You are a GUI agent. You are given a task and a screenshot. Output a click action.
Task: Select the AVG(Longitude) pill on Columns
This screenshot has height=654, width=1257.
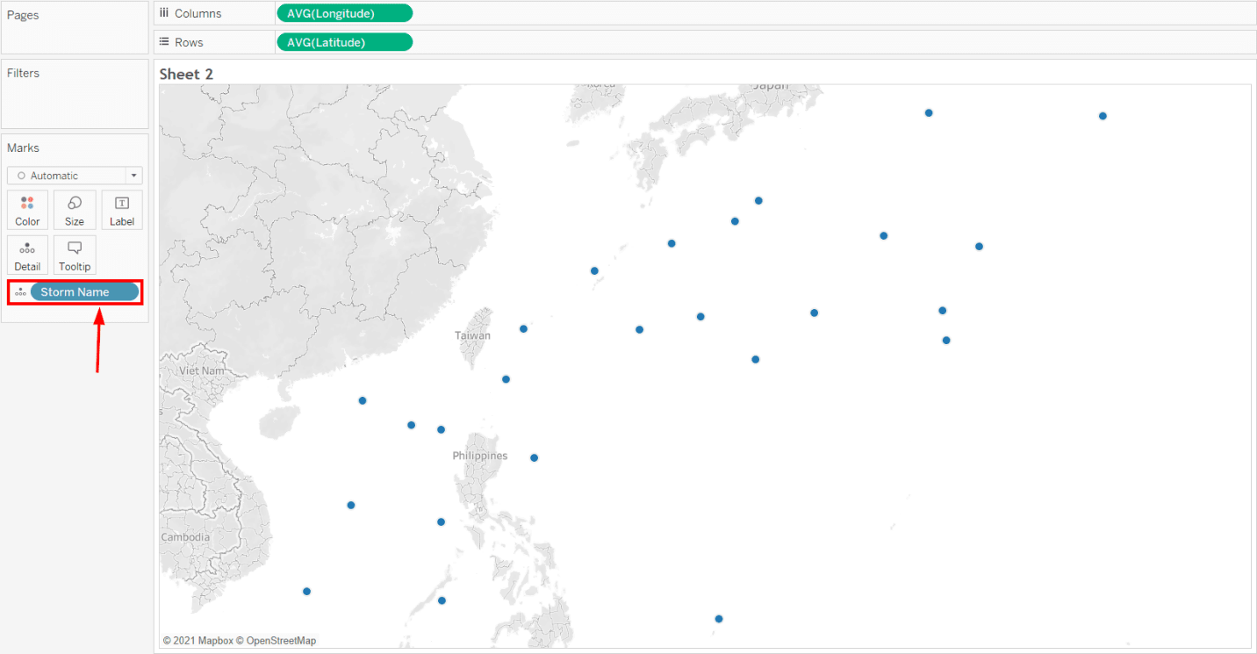coord(345,12)
